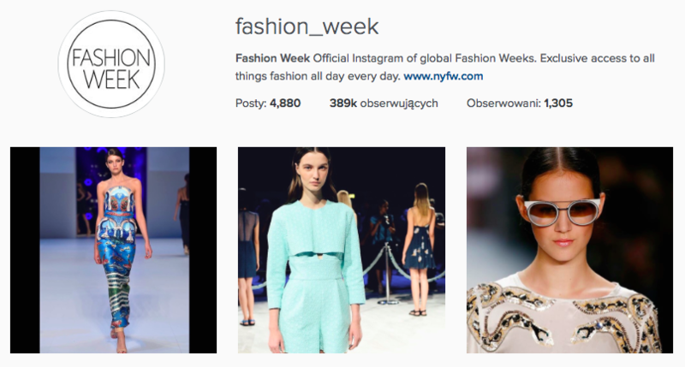This screenshot has height=367, width=685.
Task: Open the www.nyfw.com website link
Action: (x=443, y=76)
